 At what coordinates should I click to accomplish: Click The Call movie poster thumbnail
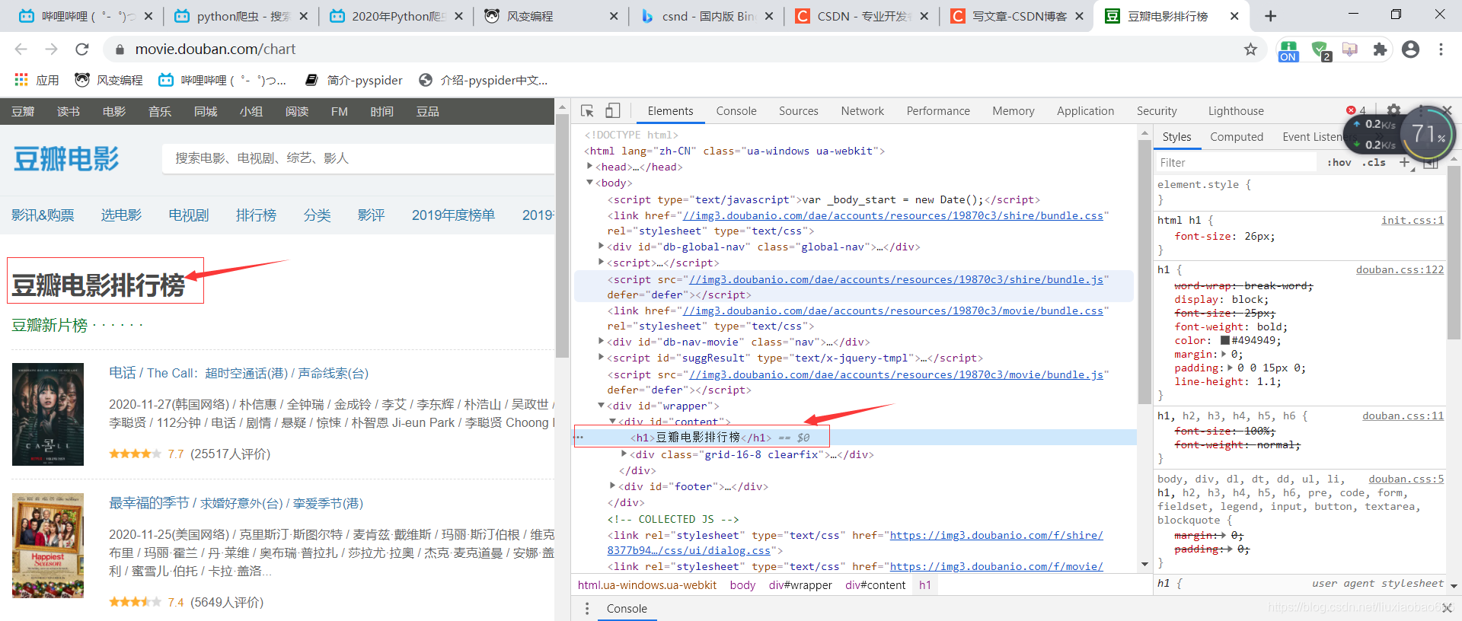(x=48, y=414)
